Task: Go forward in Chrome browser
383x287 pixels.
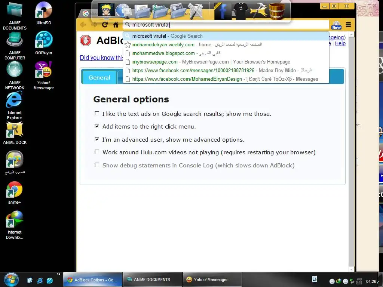Action: 94,25
